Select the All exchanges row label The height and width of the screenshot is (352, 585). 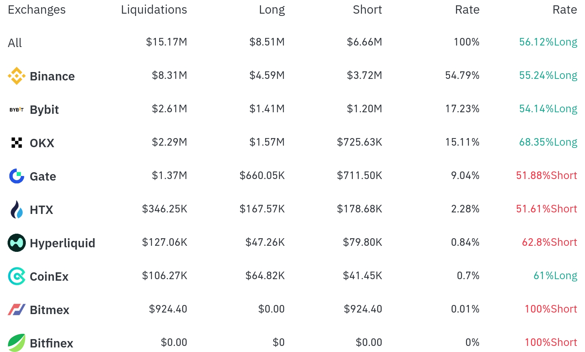(x=15, y=43)
